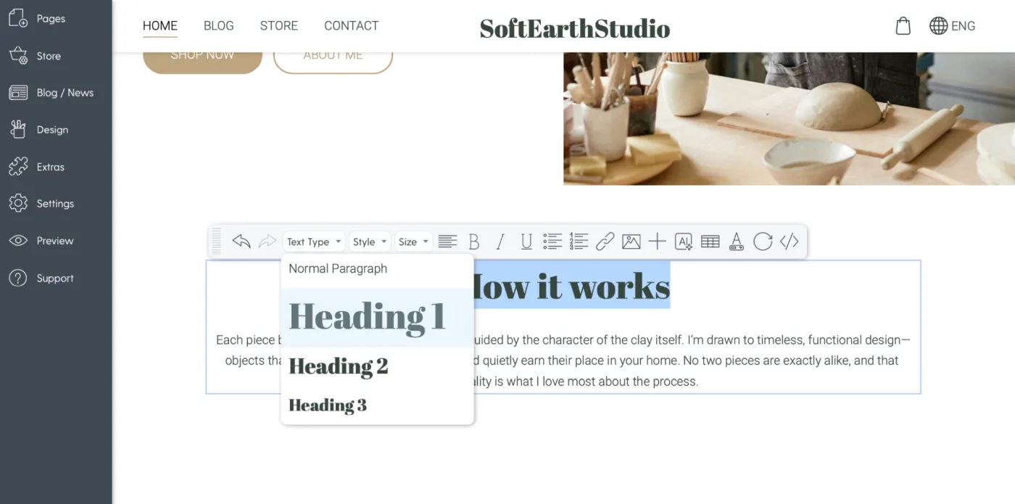Viewport: 1015px width, 504px height.
Task: Switch to the BLOG tab
Action: tap(218, 25)
